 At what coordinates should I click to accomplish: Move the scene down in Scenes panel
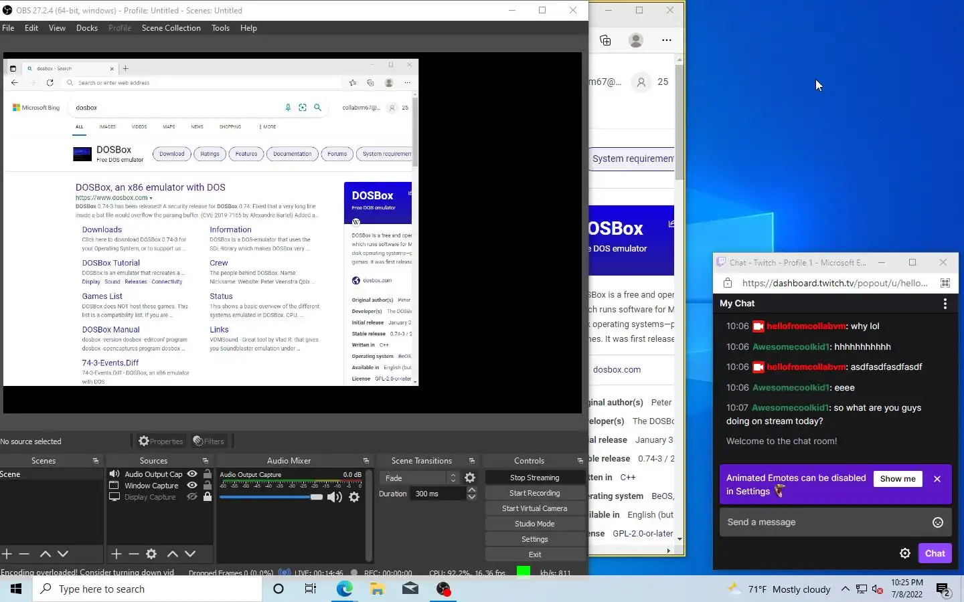point(63,554)
